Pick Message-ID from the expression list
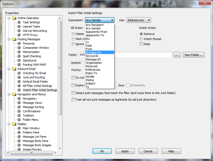The image size is (213, 161). (100, 59)
